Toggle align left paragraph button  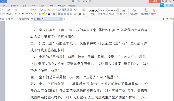click(59, 14)
